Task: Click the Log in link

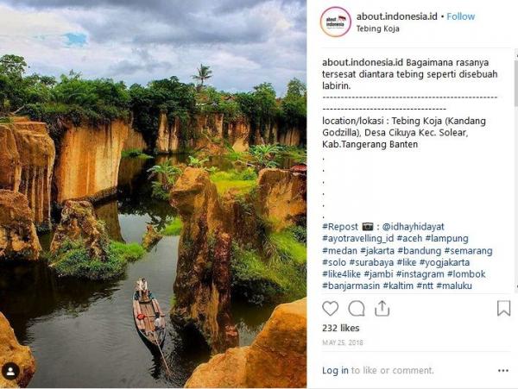Action: coord(335,371)
